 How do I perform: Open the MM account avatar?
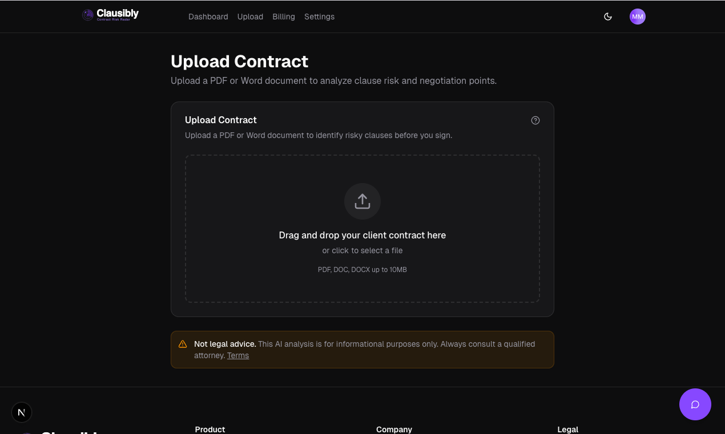(x=637, y=17)
